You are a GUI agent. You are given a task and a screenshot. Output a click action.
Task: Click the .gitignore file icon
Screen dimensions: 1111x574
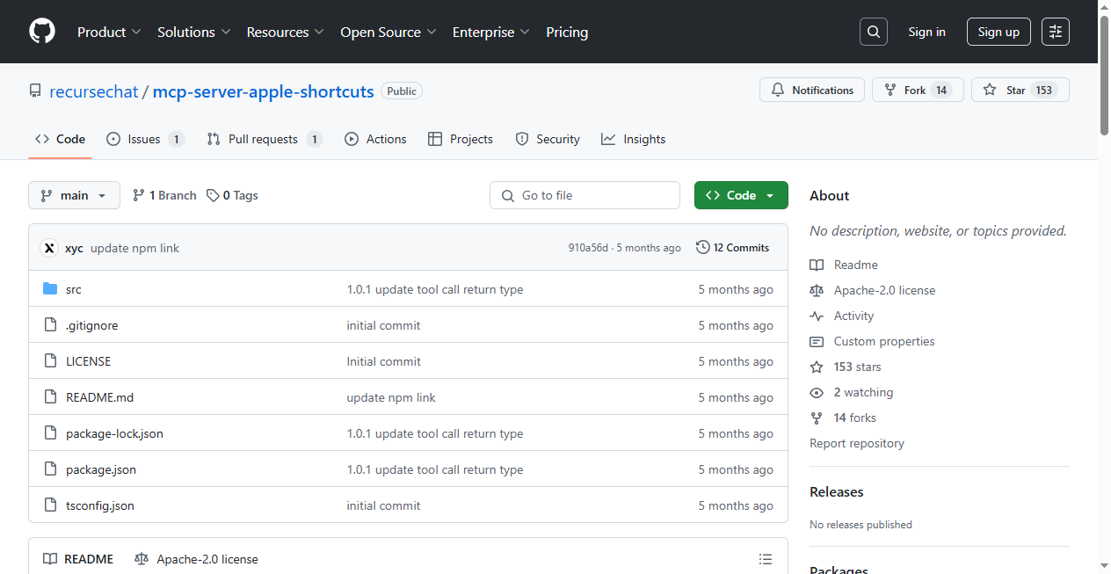(50, 325)
